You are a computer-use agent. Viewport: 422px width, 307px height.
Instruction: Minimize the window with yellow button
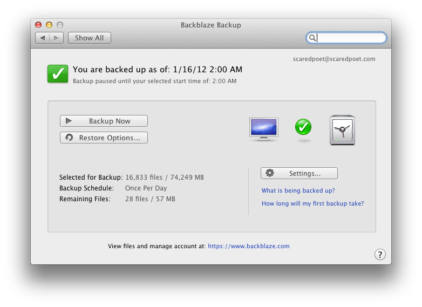[x=49, y=25]
